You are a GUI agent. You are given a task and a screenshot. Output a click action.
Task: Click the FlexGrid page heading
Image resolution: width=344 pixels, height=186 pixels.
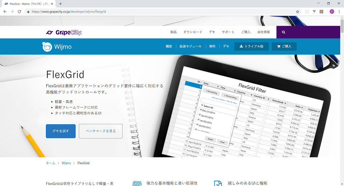[65, 75]
